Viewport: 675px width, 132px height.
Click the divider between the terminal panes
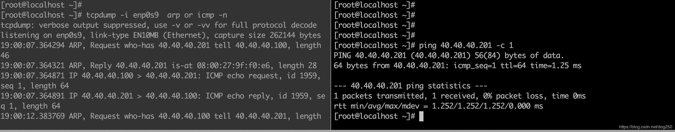(x=331, y=65)
